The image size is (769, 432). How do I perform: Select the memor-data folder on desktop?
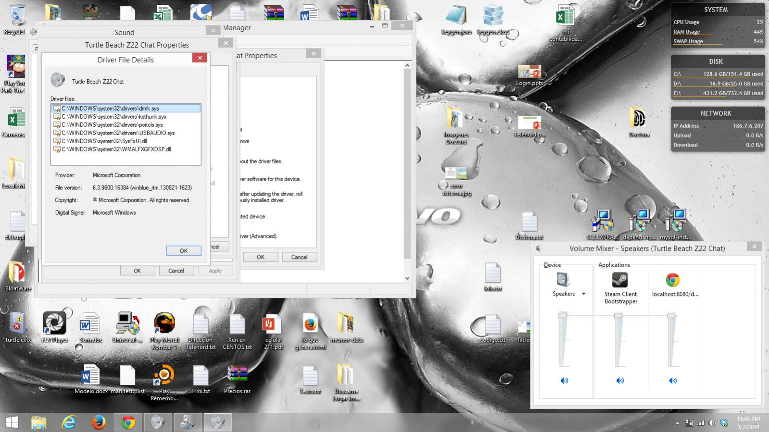[346, 327]
